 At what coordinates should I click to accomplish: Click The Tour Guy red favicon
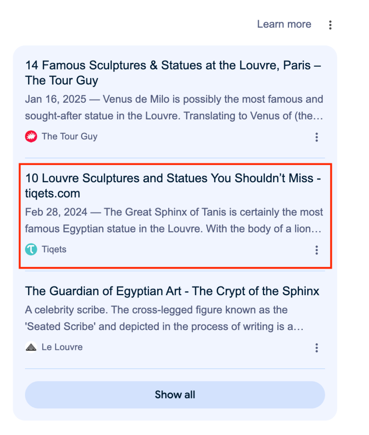(x=31, y=136)
